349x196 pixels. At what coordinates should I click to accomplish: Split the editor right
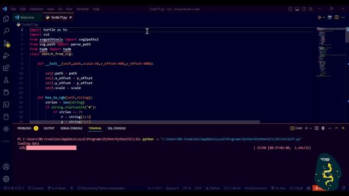(336, 17)
